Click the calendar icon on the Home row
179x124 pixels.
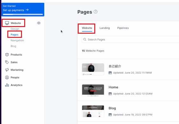click(x=110, y=94)
